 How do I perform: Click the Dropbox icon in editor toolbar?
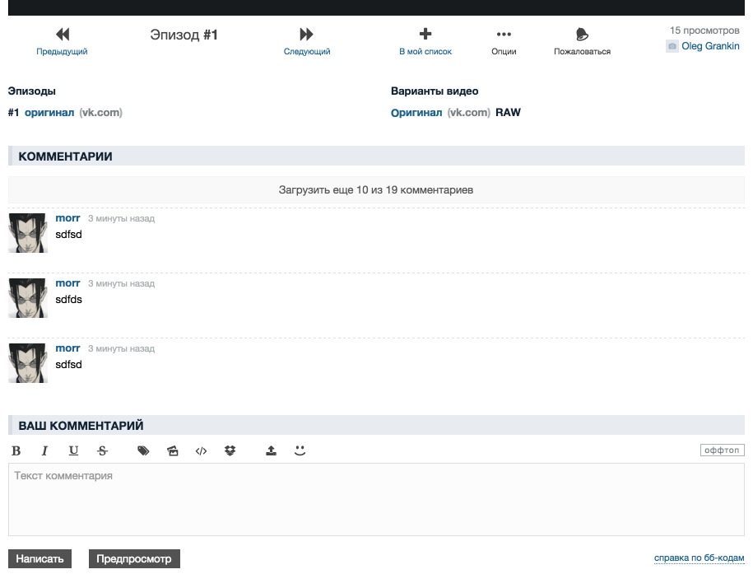click(x=230, y=450)
